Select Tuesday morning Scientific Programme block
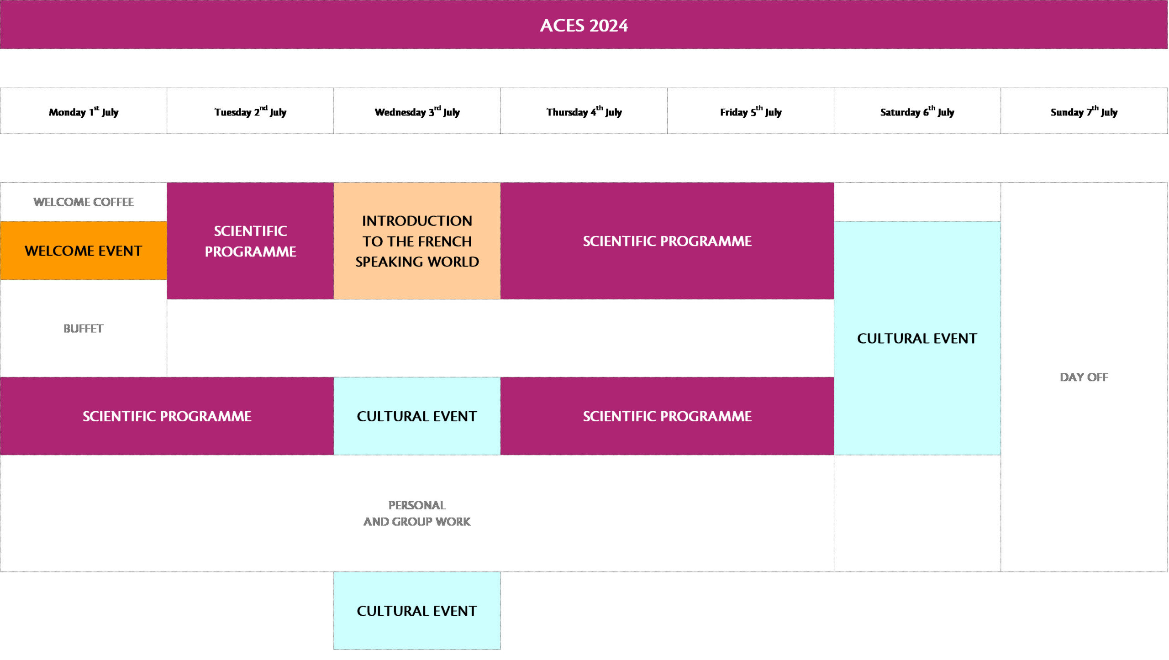The height and width of the screenshot is (660, 1169). coord(250,241)
